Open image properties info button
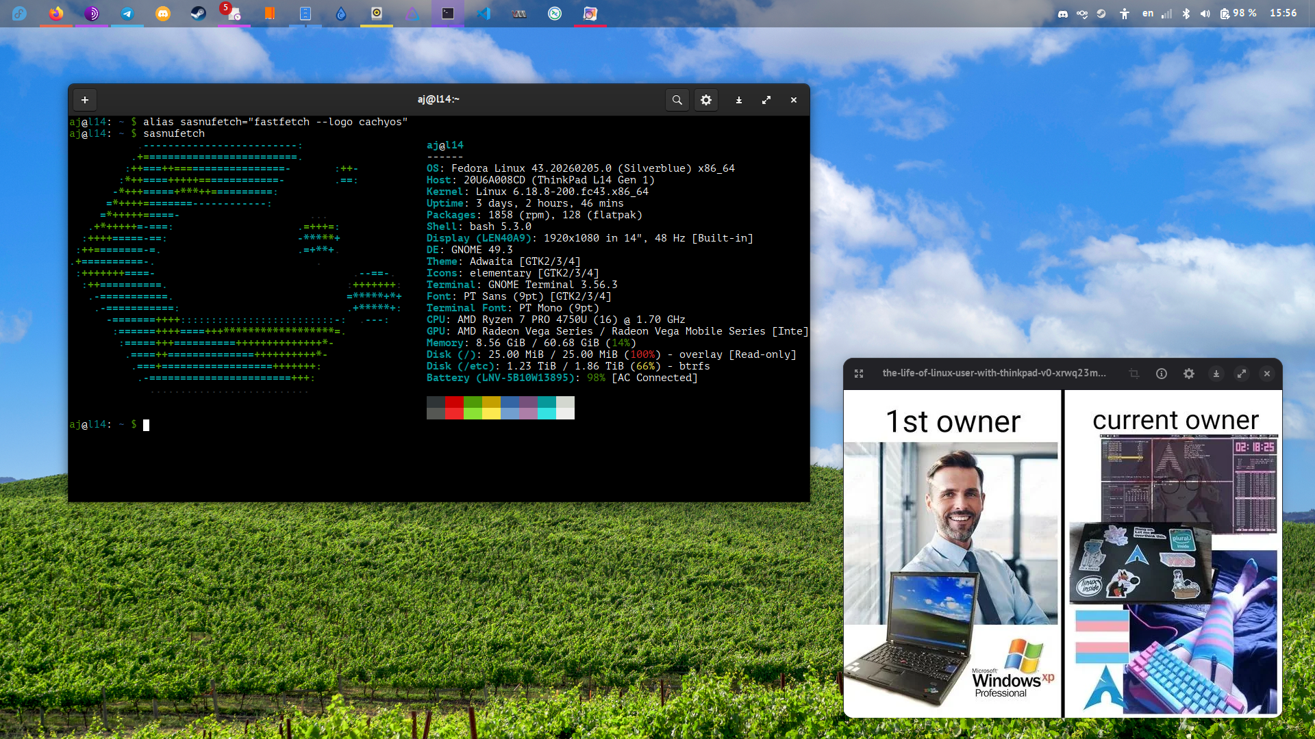The height and width of the screenshot is (739, 1315). (1162, 374)
